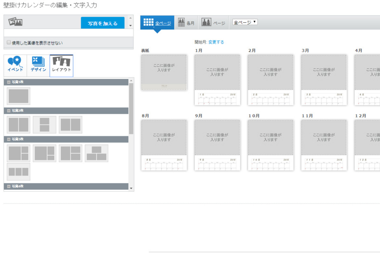
Task: Collapse the 写真4枚 section
Action: [x=9, y=187]
